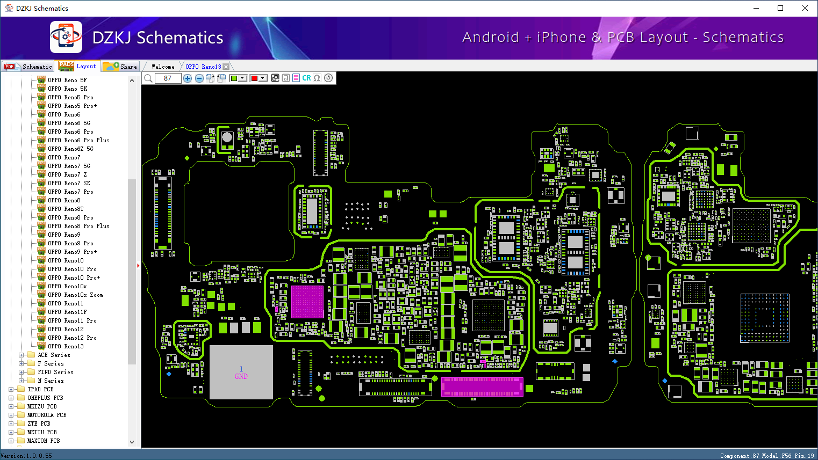The height and width of the screenshot is (460, 818).
Task: Click the component number field showing 87
Action: (168, 78)
